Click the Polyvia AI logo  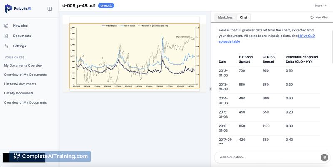coord(18,9)
